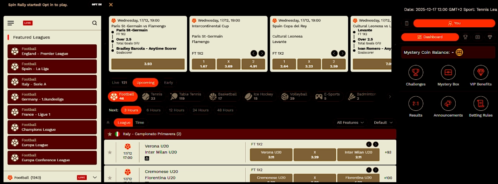Viewport: 498px width, 184px height.
Task: Bet 1 at 2.64 on Copa del Rey card
Action: pyautogui.click(x=284, y=64)
